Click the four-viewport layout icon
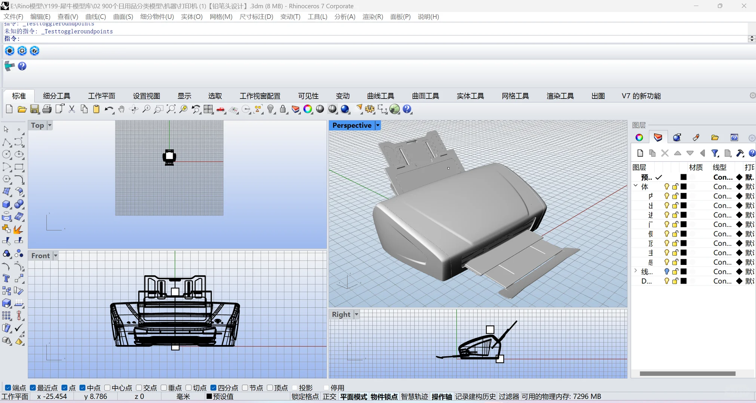Image resolution: width=756 pixels, height=403 pixels. tap(208, 109)
